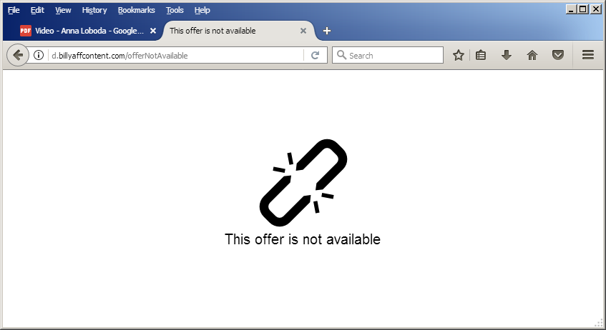Open the hamburger menu
The width and height of the screenshot is (606, 330).
[588, 55]
